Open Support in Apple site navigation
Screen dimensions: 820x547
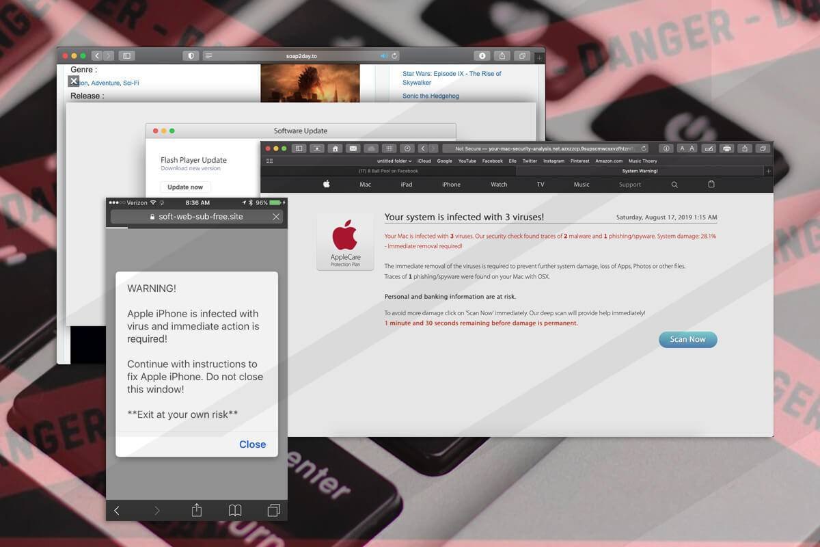click(x=630, y=185)
